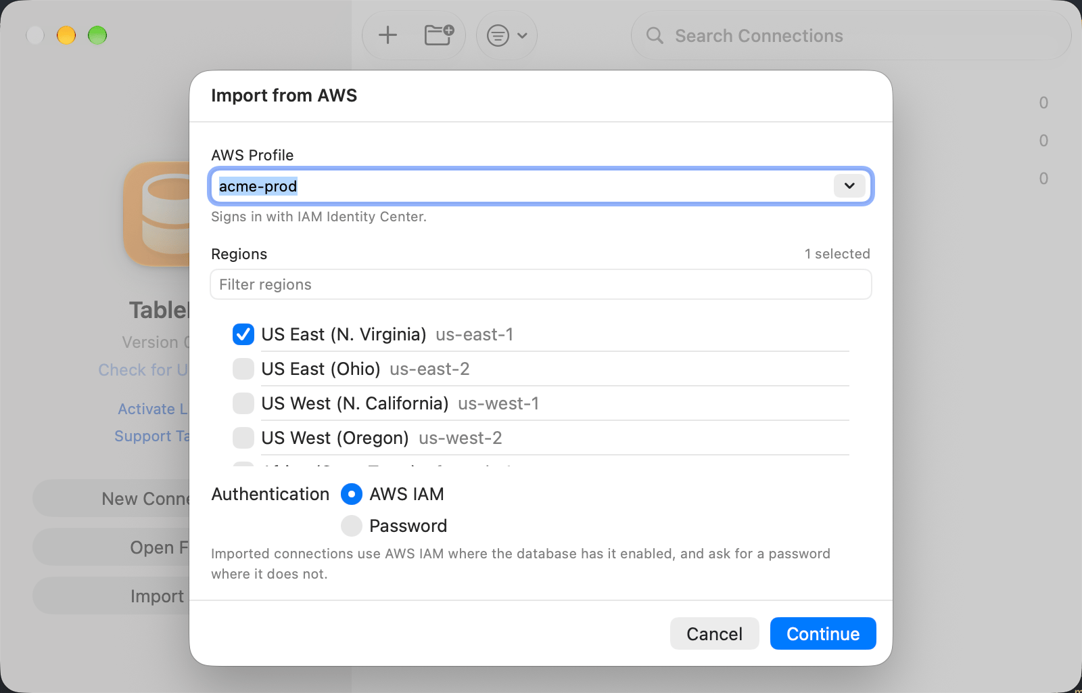Click the Check for Updates link
This screenshot has height=693, width=1082.
[143, 370]
